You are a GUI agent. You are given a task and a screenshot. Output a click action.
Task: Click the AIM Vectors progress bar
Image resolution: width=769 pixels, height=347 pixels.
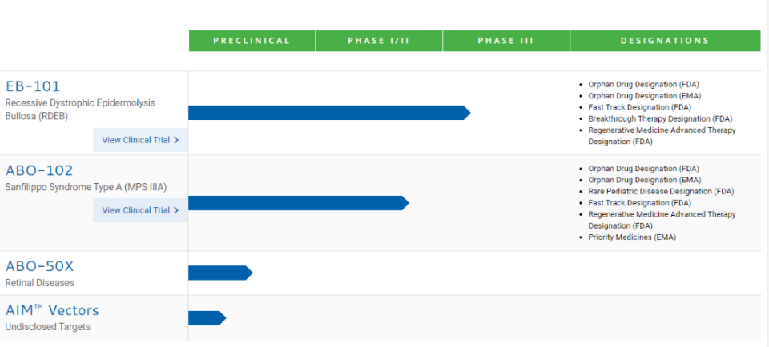(207, 318)
